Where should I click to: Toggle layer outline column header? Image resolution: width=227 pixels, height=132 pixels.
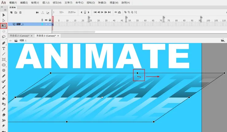tap(42, 20)
